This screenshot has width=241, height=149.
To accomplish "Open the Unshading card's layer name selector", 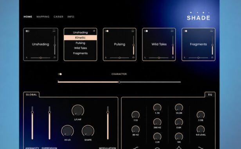I will coord(41,44).
